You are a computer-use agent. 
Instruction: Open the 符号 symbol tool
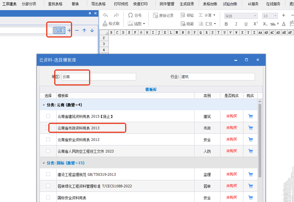click(x=135, y=15)
